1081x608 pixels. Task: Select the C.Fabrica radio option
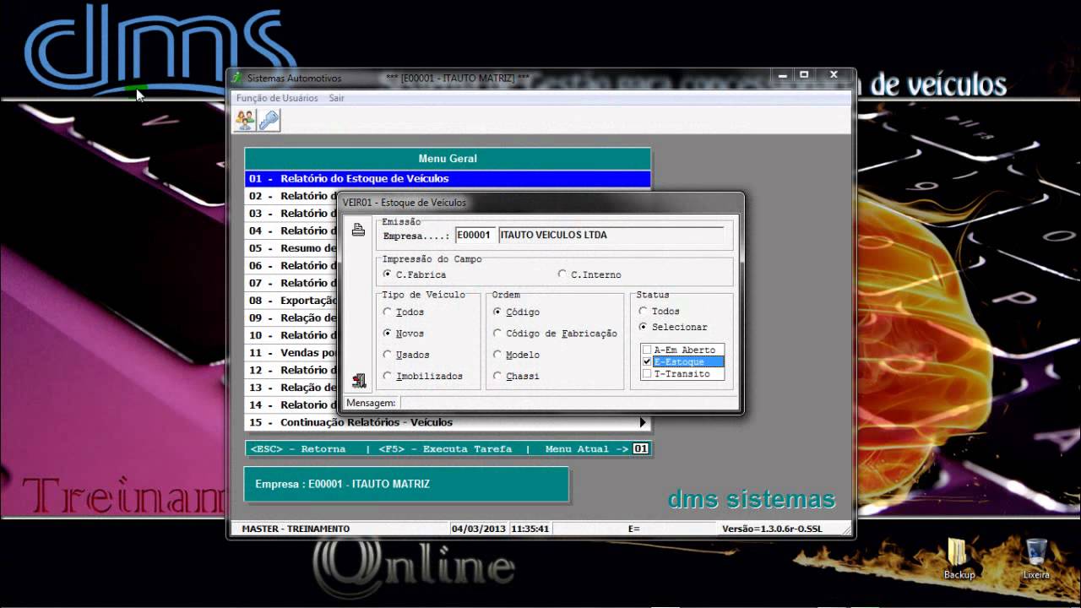[415, 274]
